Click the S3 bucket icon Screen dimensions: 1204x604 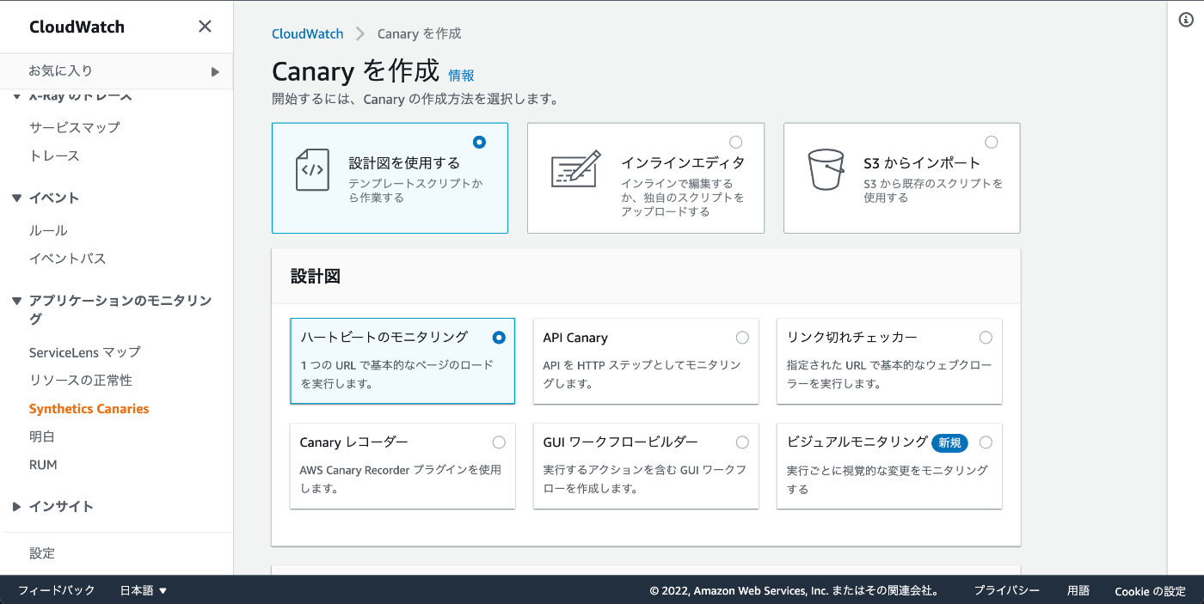pos(826,169)
